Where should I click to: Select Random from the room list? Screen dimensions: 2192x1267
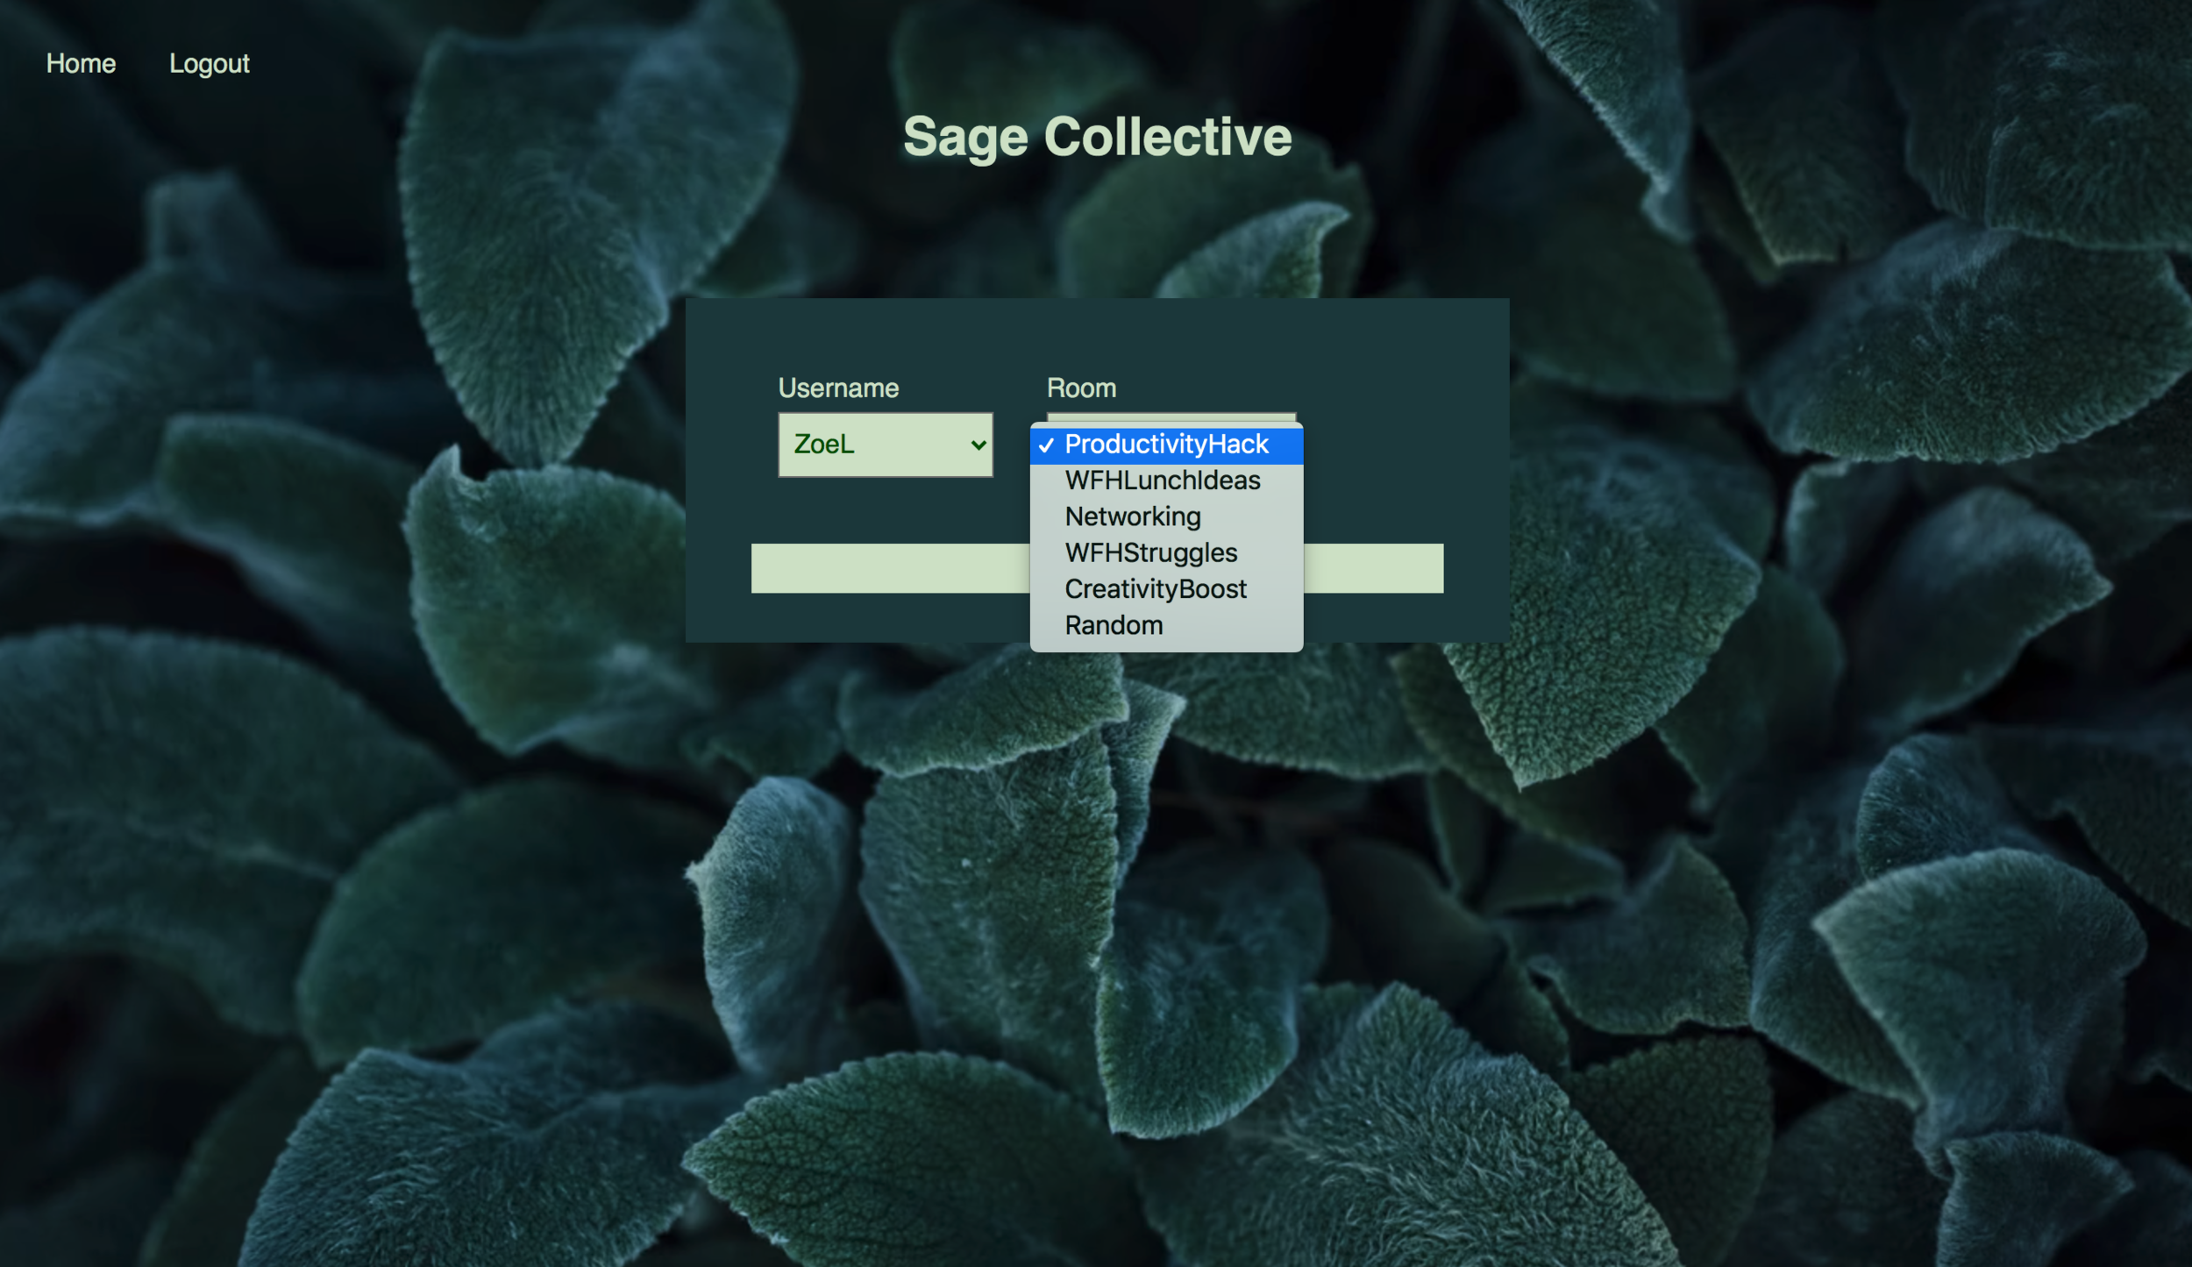(1113, 625)
